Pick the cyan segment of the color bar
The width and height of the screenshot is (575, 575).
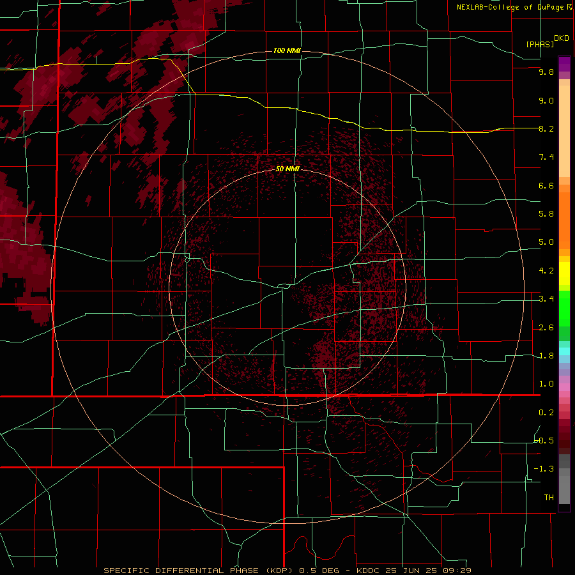[x=564, y=351]
